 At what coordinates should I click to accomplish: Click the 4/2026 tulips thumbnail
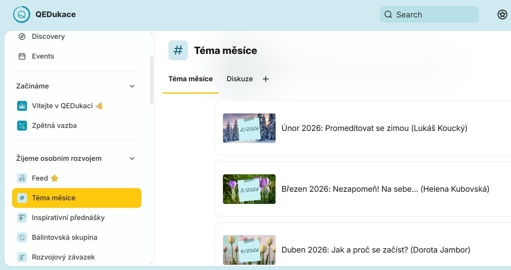(x=249, y=250)
